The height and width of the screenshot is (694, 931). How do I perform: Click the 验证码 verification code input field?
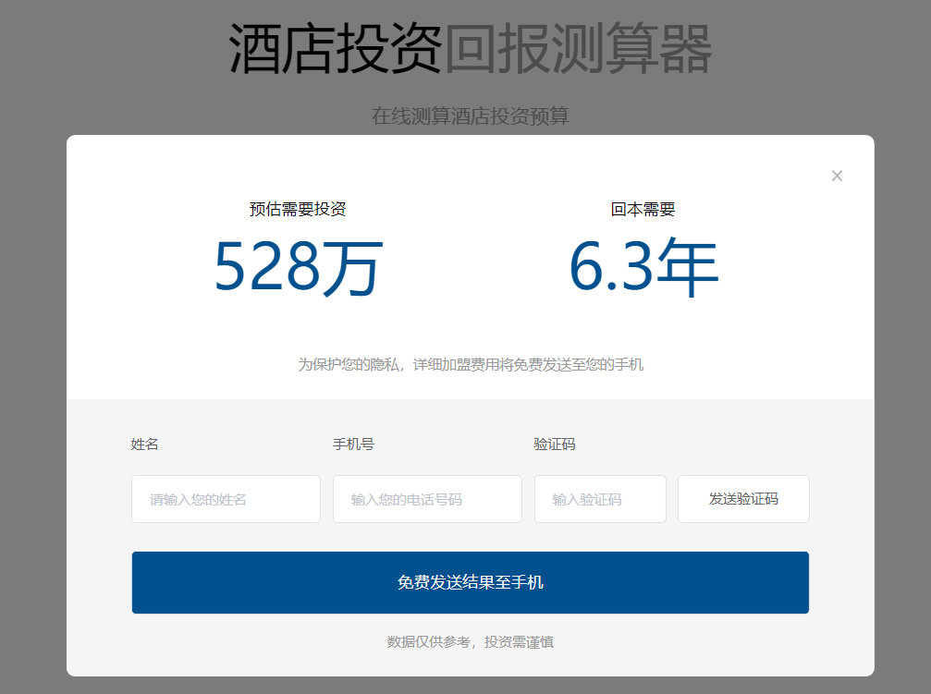tap(600, 499)
